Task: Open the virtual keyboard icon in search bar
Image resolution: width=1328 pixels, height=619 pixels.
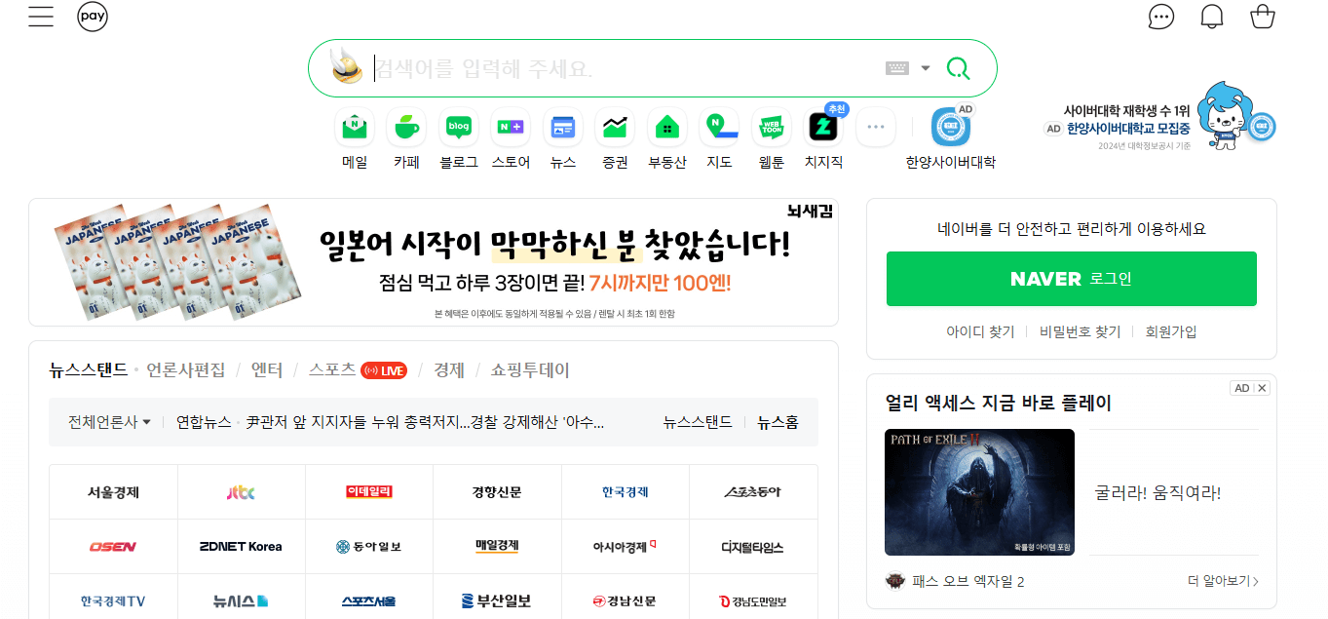Action: 897,68
